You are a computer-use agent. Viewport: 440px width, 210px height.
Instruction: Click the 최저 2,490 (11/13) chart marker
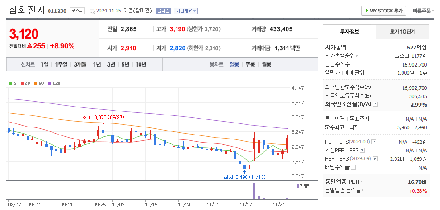coord(244,177)
